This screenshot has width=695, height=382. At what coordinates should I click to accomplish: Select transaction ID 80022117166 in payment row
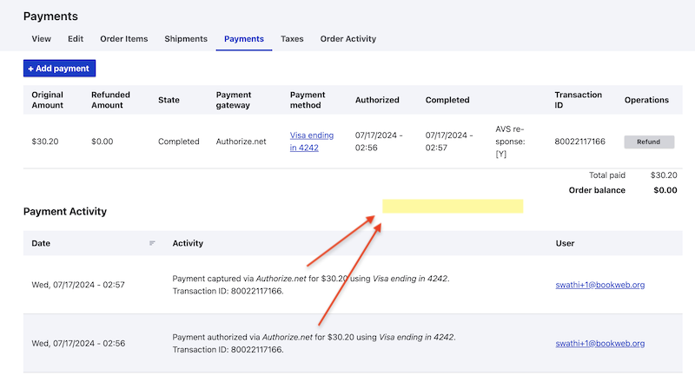click(579, 142)
